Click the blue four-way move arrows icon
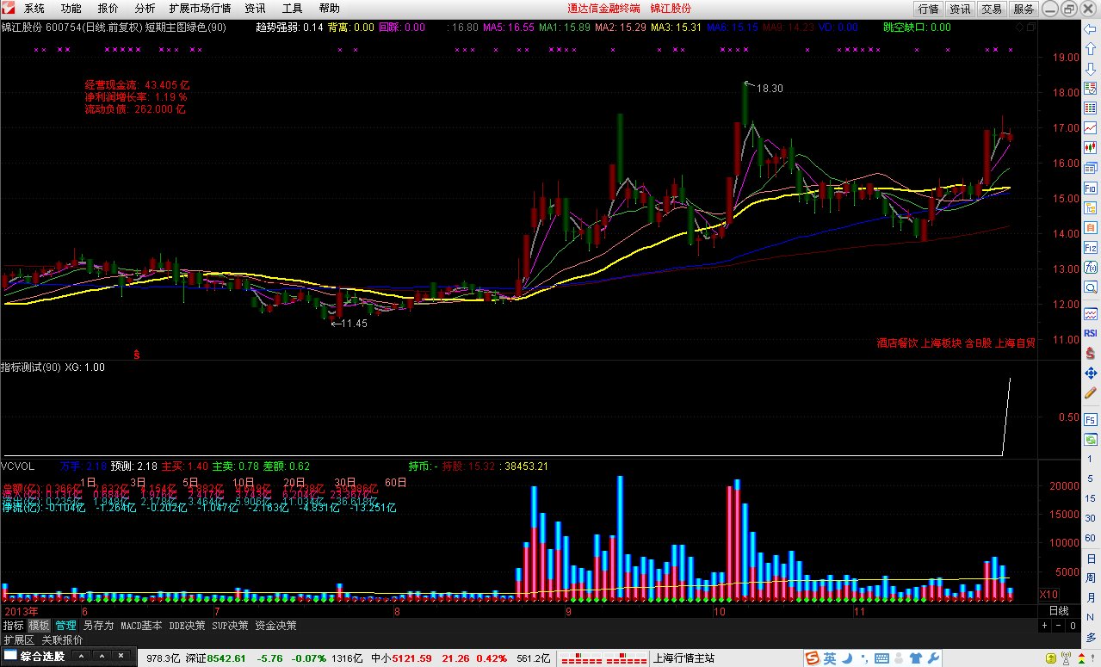The image size is (1101, 667). click(x=1090, y=373)
